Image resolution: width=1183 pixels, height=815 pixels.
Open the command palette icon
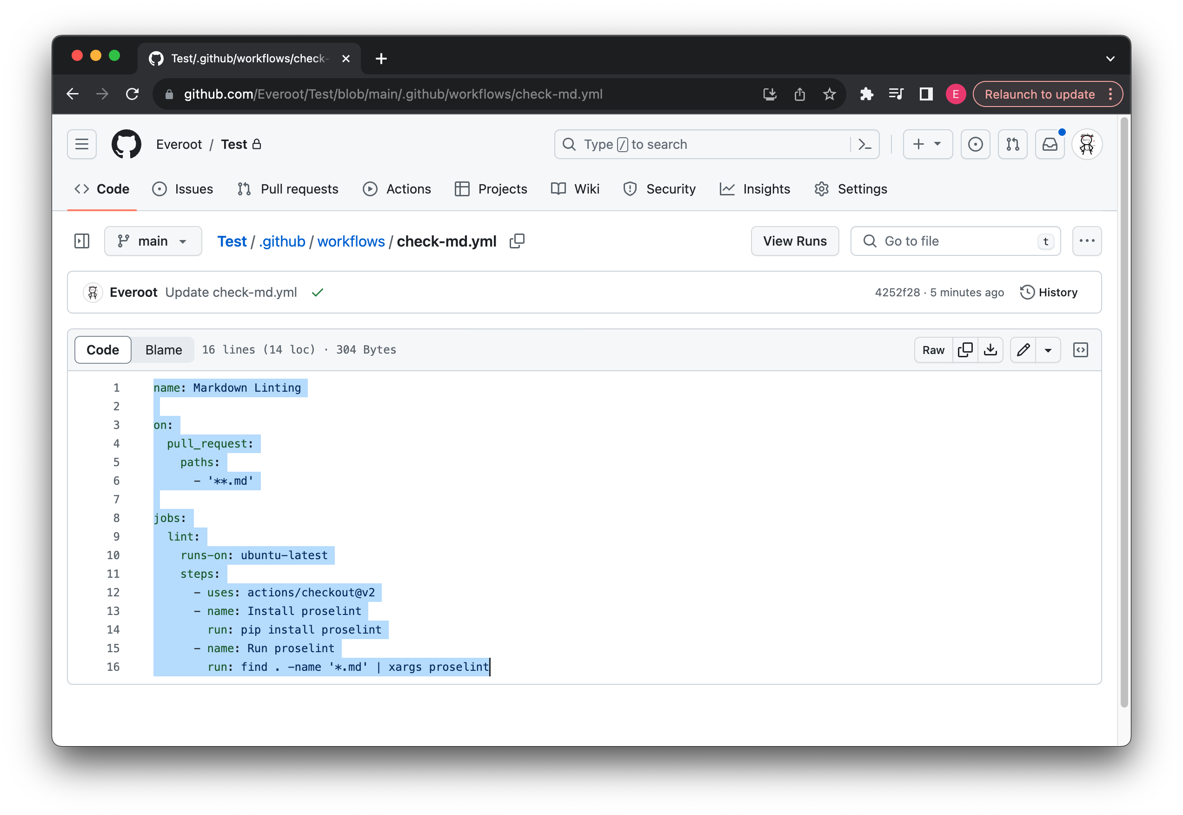click(x=864, y=145)
